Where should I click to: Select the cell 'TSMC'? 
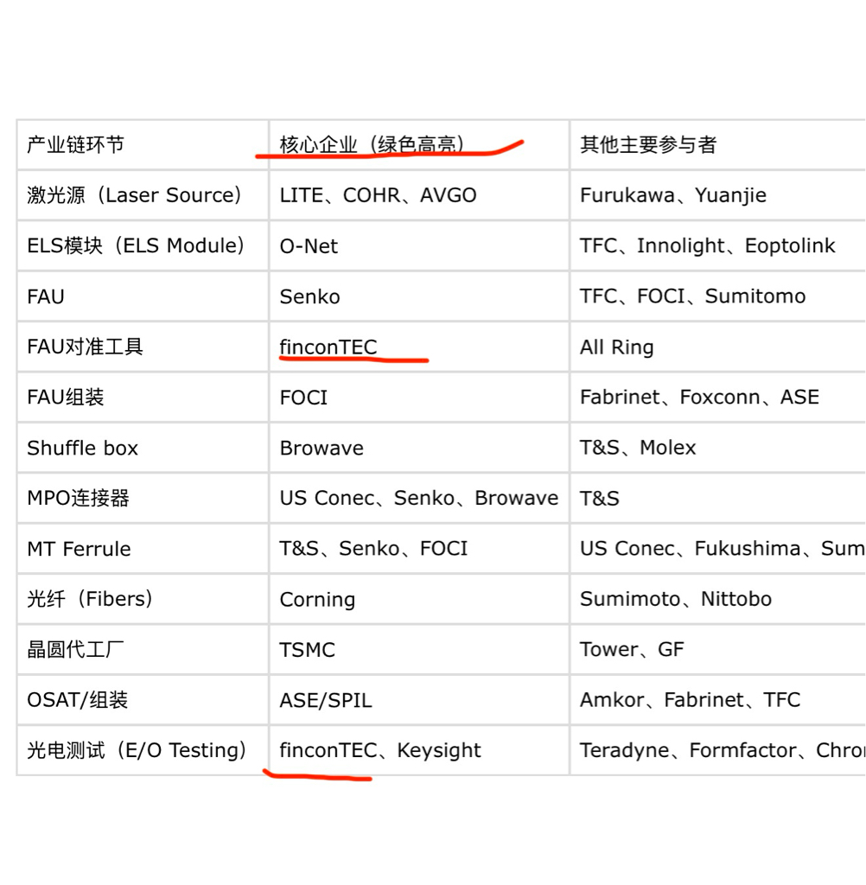419,649
